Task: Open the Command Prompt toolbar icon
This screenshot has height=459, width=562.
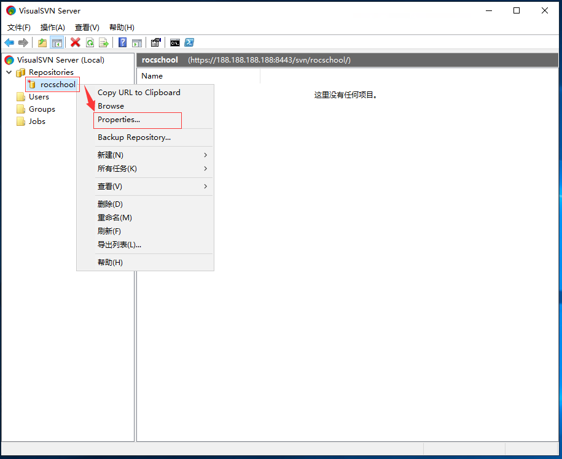Action: pos(175,42)
